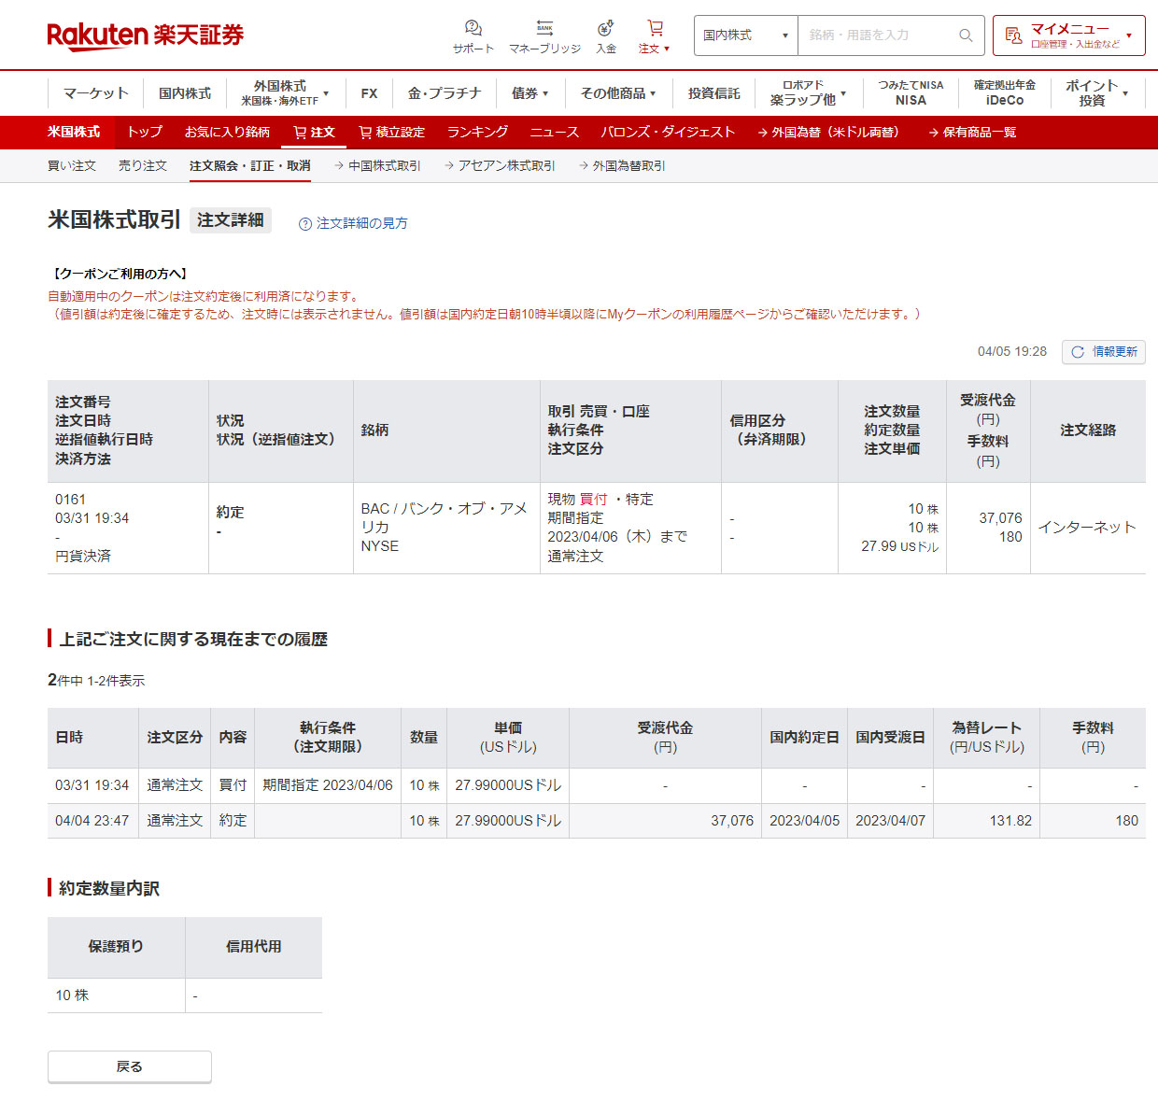Click the search magnifier icon
The image size is (1158, 1115).
point(966,35)
